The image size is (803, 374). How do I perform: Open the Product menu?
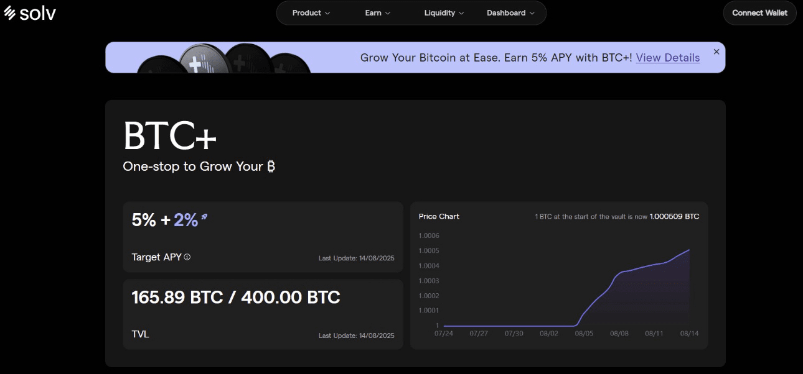click(x=311, y=12)
